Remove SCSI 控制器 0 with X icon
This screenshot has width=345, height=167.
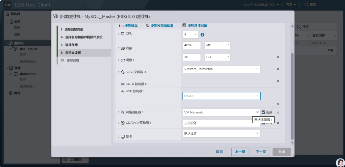pos(278,69)
